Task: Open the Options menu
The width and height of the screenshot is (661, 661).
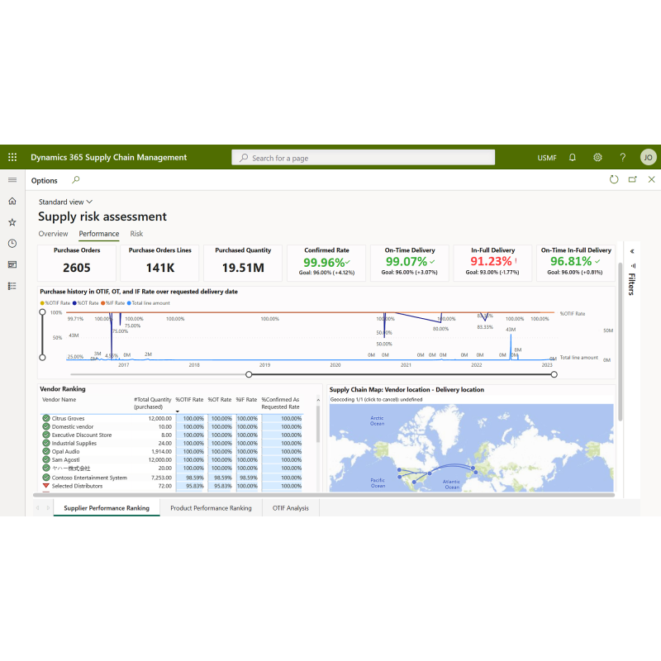Action: (45, 180)
